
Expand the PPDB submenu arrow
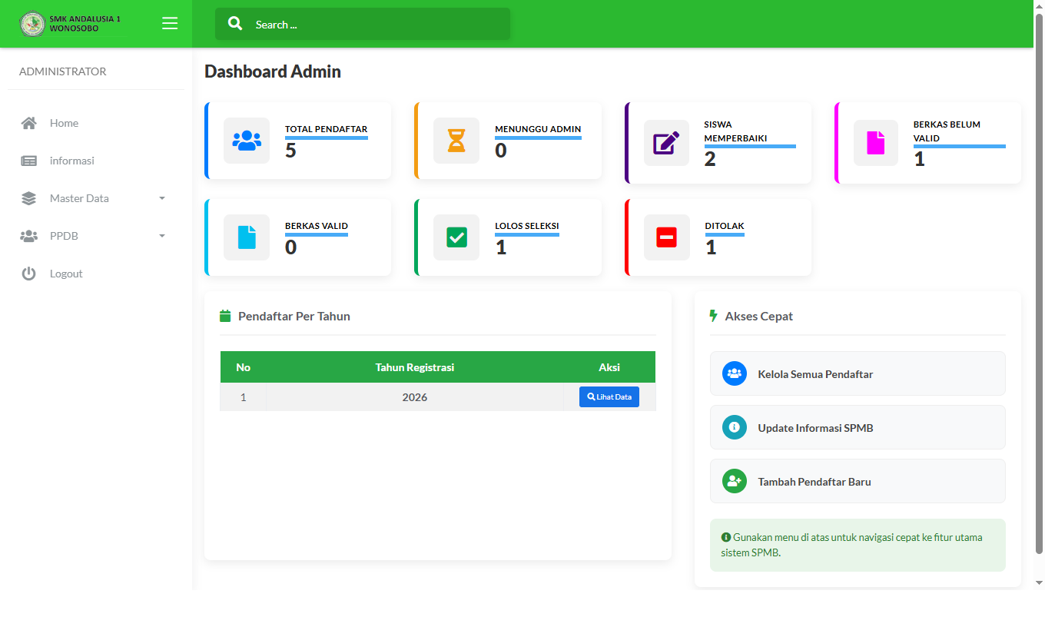tap(161, 236)
